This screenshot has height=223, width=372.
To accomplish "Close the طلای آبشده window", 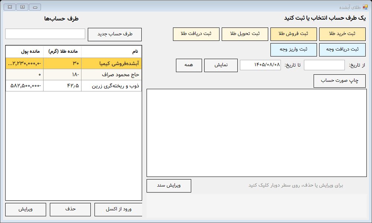I will (x=10, y=7).
